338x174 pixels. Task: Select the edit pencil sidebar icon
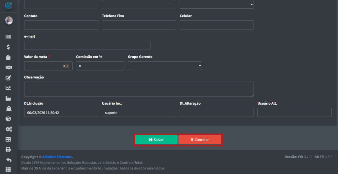[x=8, y=78]
